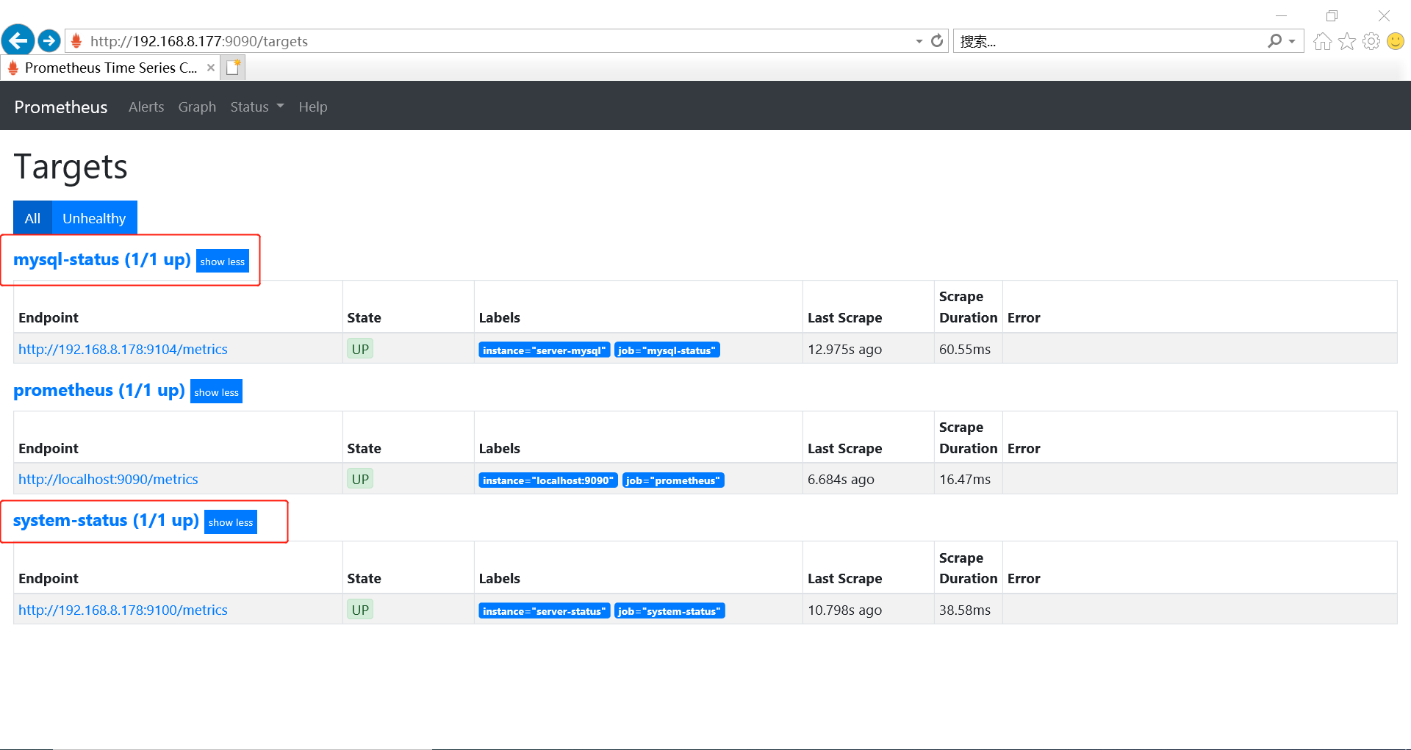Select the All targets filter button
The image size is (1411, 750).
click(x=32, y=218)
